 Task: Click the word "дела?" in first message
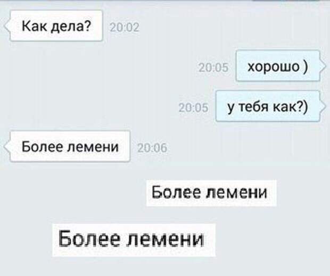pos(72,26)
